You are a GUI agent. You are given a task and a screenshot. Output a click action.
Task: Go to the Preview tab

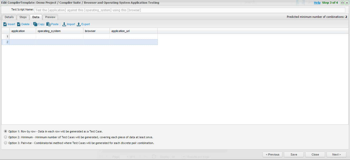point(50,17)
